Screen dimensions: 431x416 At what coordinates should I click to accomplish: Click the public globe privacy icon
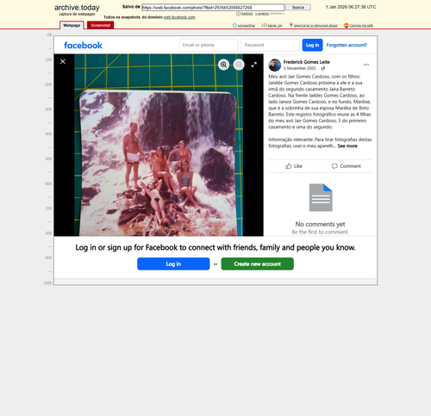323,68
